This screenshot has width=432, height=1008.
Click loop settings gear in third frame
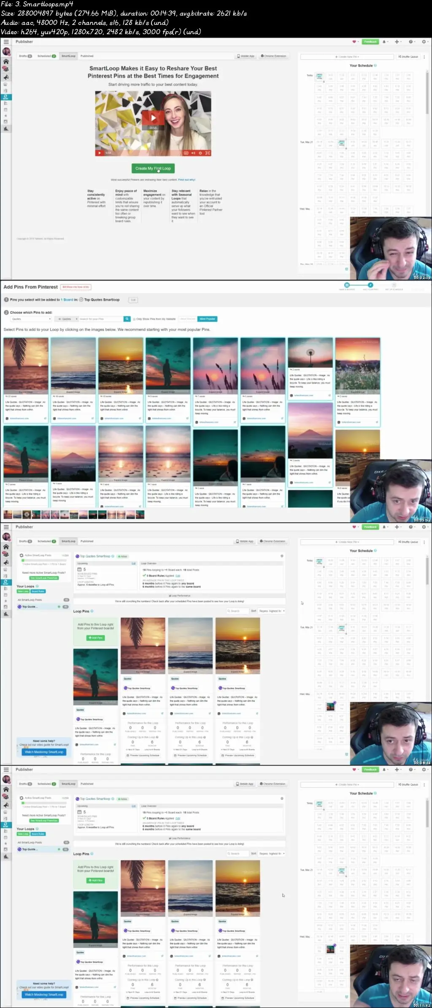[282, 556]
